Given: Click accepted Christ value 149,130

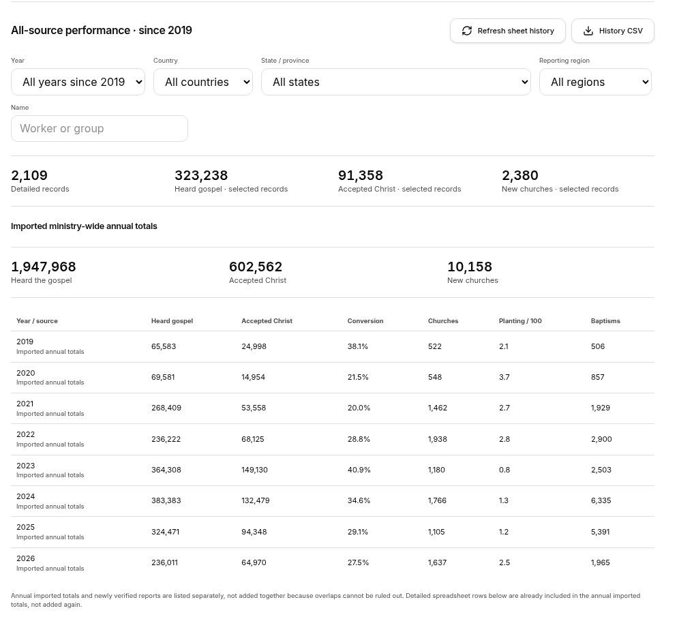Looking at the screenshot, I should (x=255, y=470).
